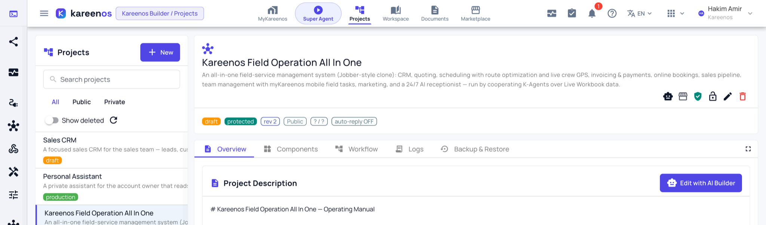Click the marketplace storefront icon in the project header
Image resolution: width=766 pixels, height=225 pixels.
(683, 97)
